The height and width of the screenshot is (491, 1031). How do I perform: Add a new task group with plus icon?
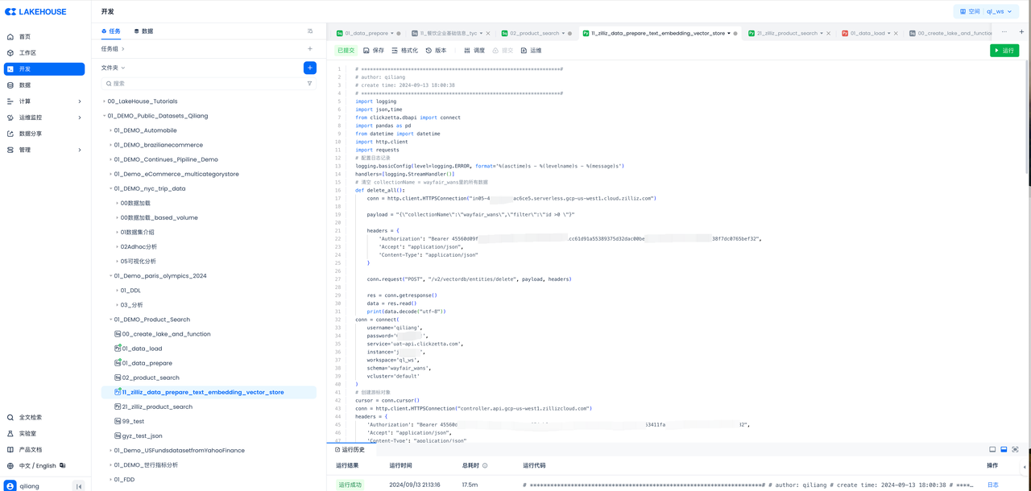click(x=309, y=49)
